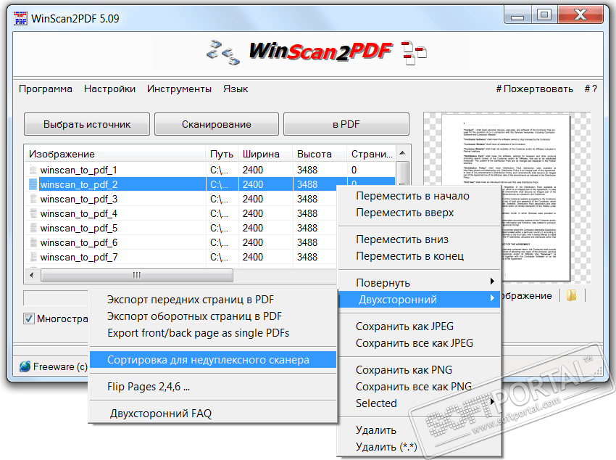This screenshot has width=616, height=460.
Task: Sort by the Высота column header
Action: (x=320, y=154)
